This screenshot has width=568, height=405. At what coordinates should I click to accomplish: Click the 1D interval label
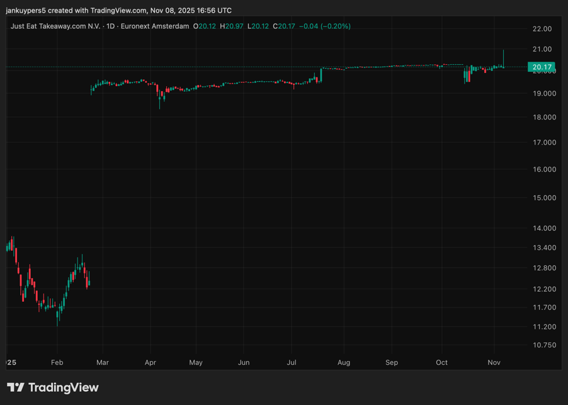110,26
